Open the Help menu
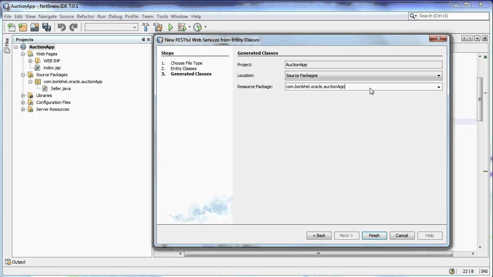493x277 pixels. pyautogui.click(x=196, y=16)
